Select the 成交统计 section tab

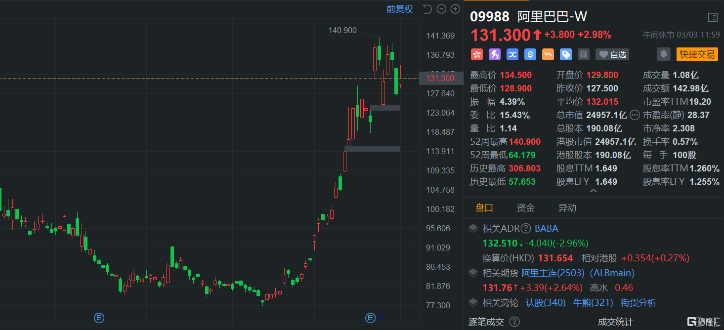pyautogui.click(x=615, y=322)
